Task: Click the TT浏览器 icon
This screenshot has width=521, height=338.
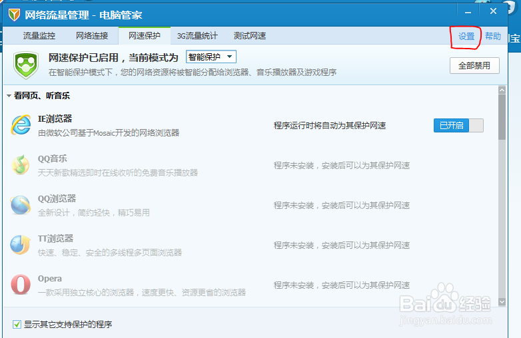Action: (x=20, y=245)
